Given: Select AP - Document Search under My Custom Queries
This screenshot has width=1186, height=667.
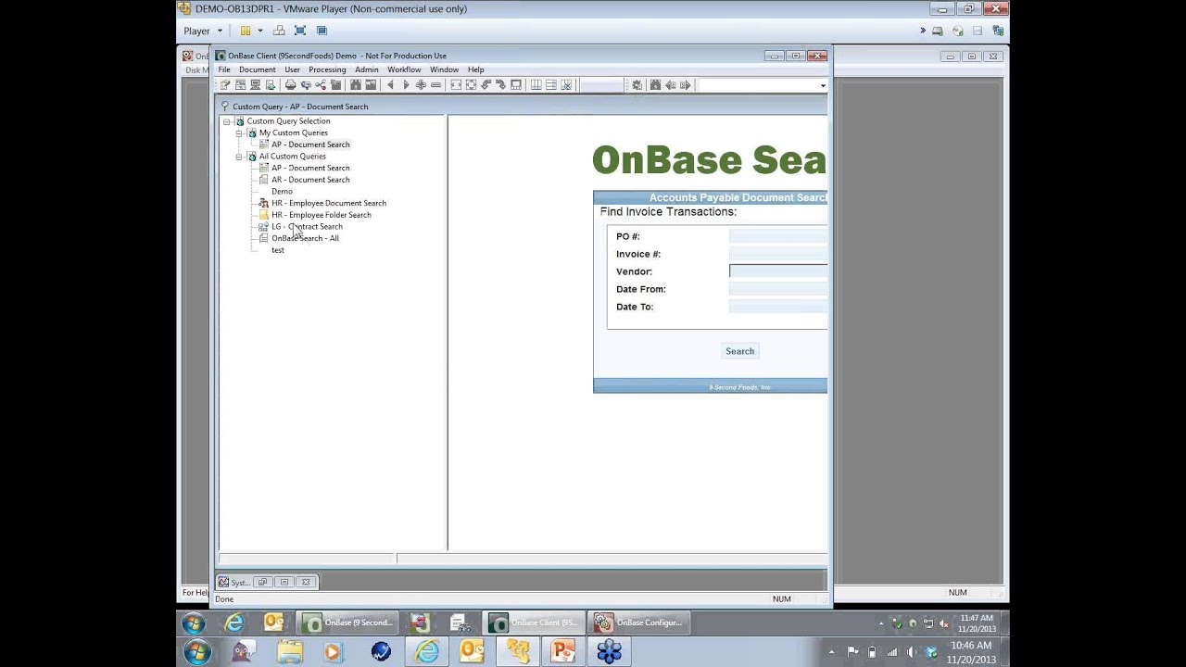Looking at the screenshot, I should 310,145.
